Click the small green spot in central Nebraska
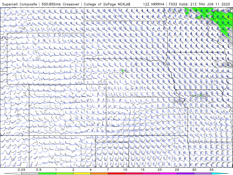Screen dimensions: 233x175 point(122,71)
